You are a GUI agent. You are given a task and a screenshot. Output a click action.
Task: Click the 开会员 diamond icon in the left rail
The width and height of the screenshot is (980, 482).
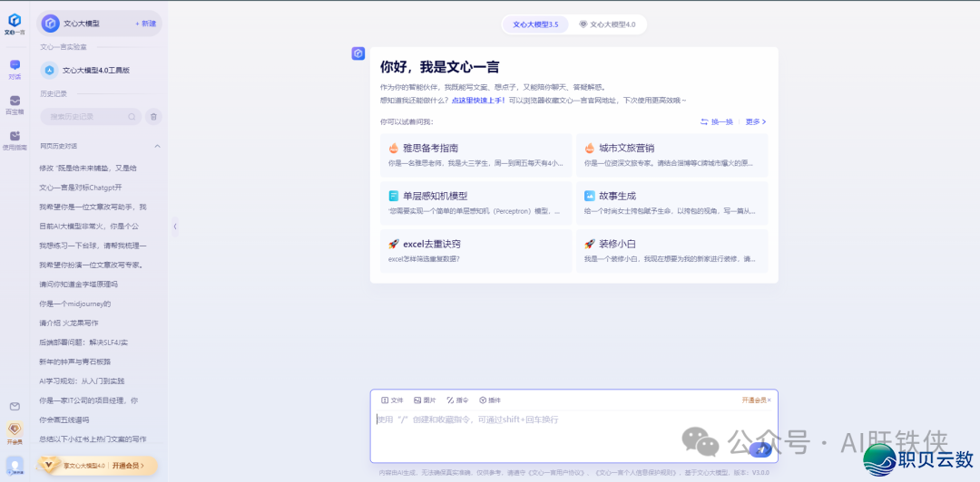15,433
